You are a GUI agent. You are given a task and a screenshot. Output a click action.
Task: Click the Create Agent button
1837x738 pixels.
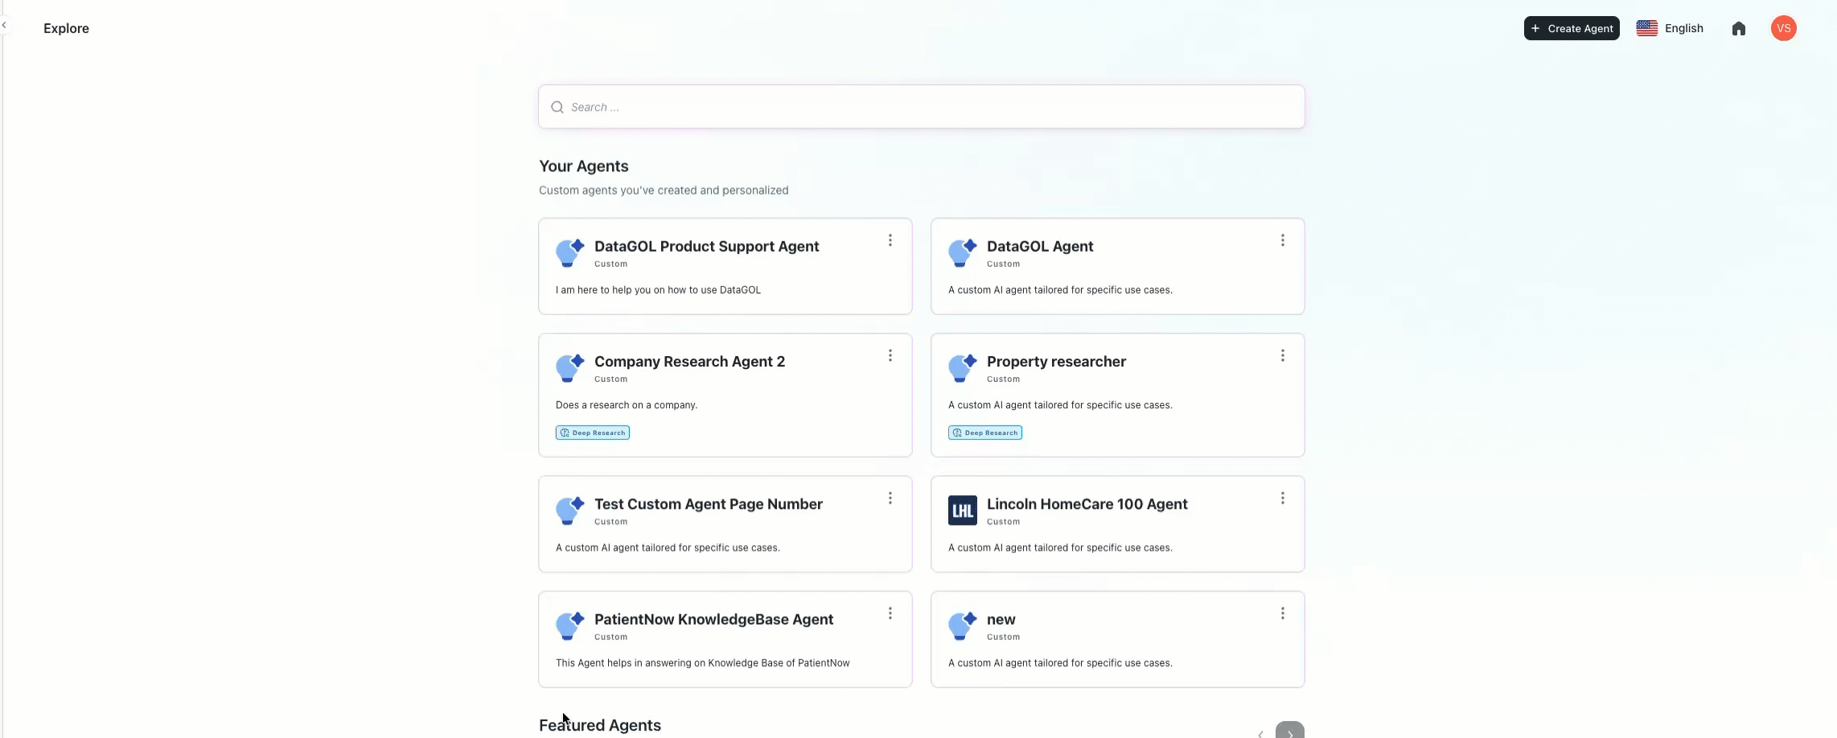click(x=1571, y=29)
